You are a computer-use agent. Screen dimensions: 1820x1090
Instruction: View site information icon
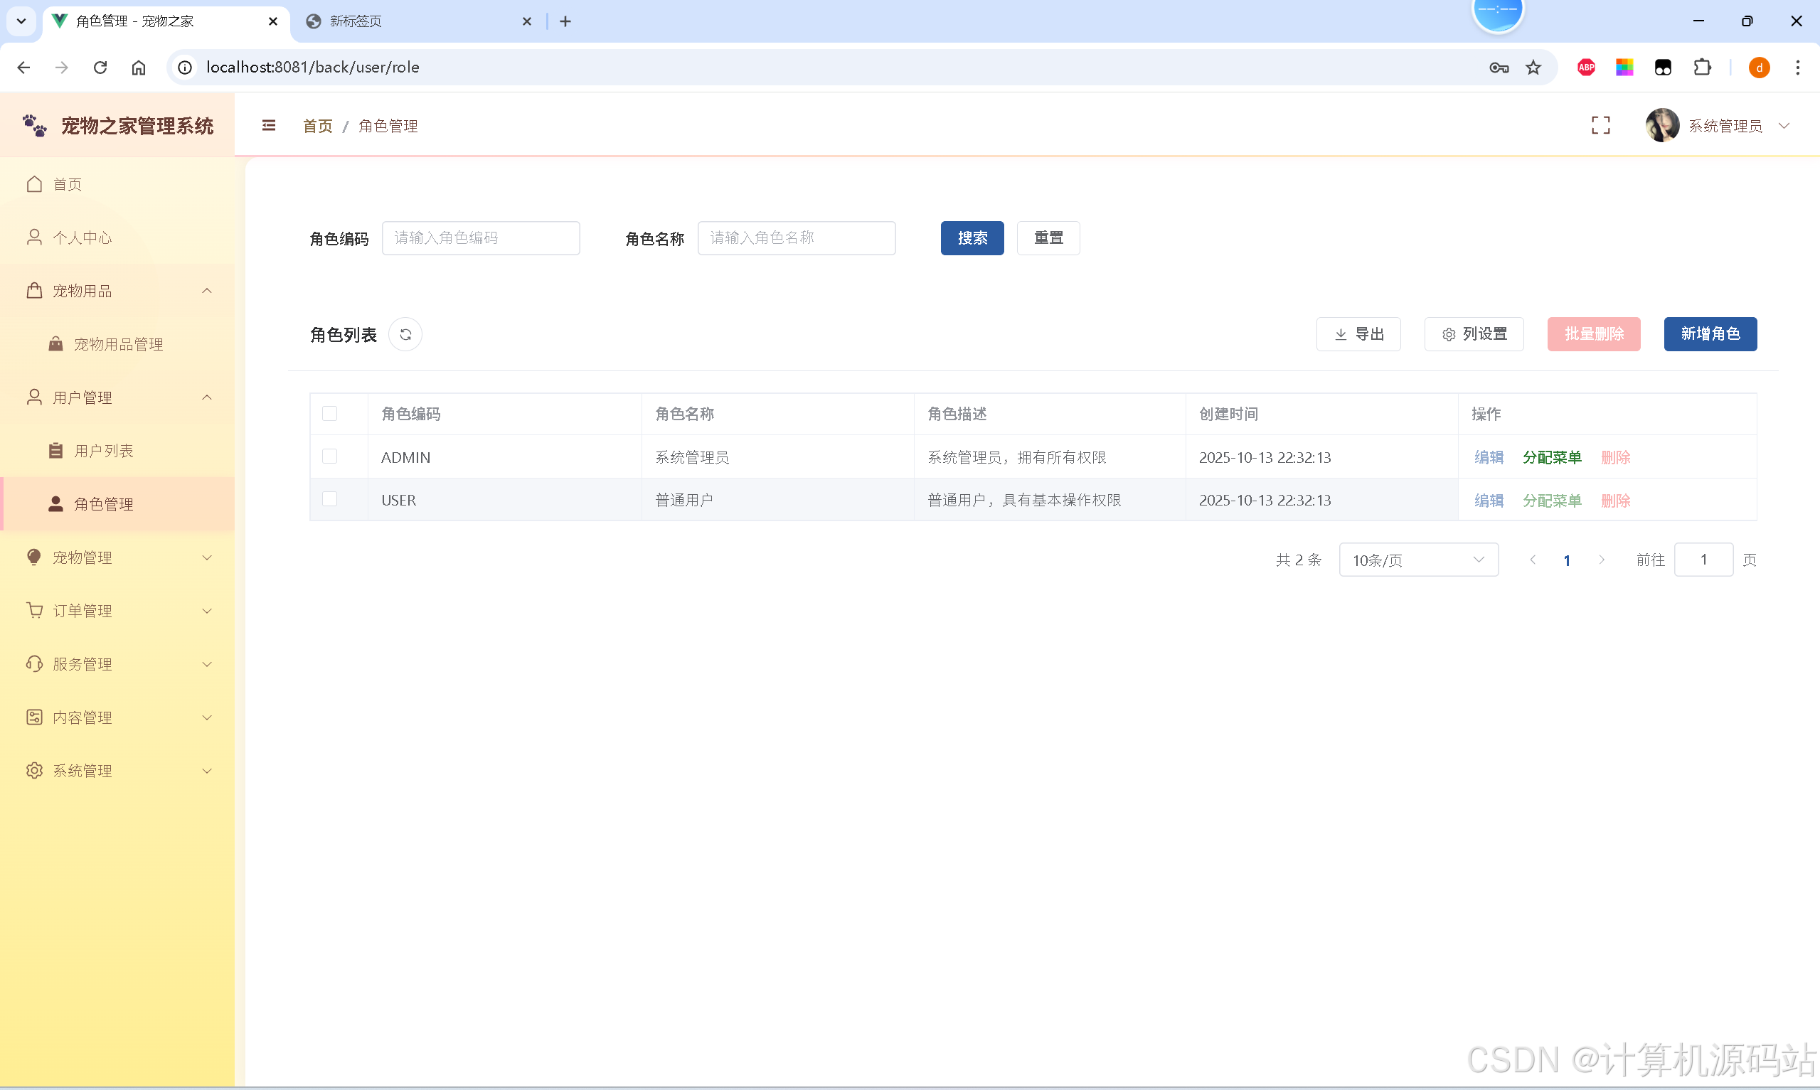(185, 68)
